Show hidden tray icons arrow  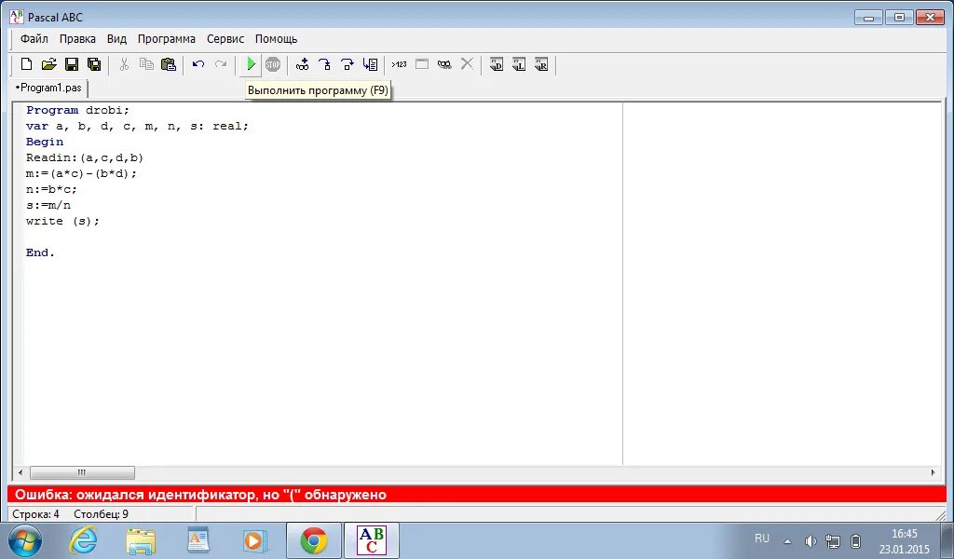(x=787, y=540)
